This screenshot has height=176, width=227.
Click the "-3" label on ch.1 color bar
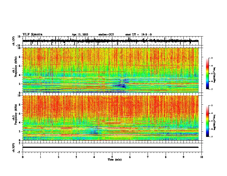pyautogui.click(x=211, y=58)
